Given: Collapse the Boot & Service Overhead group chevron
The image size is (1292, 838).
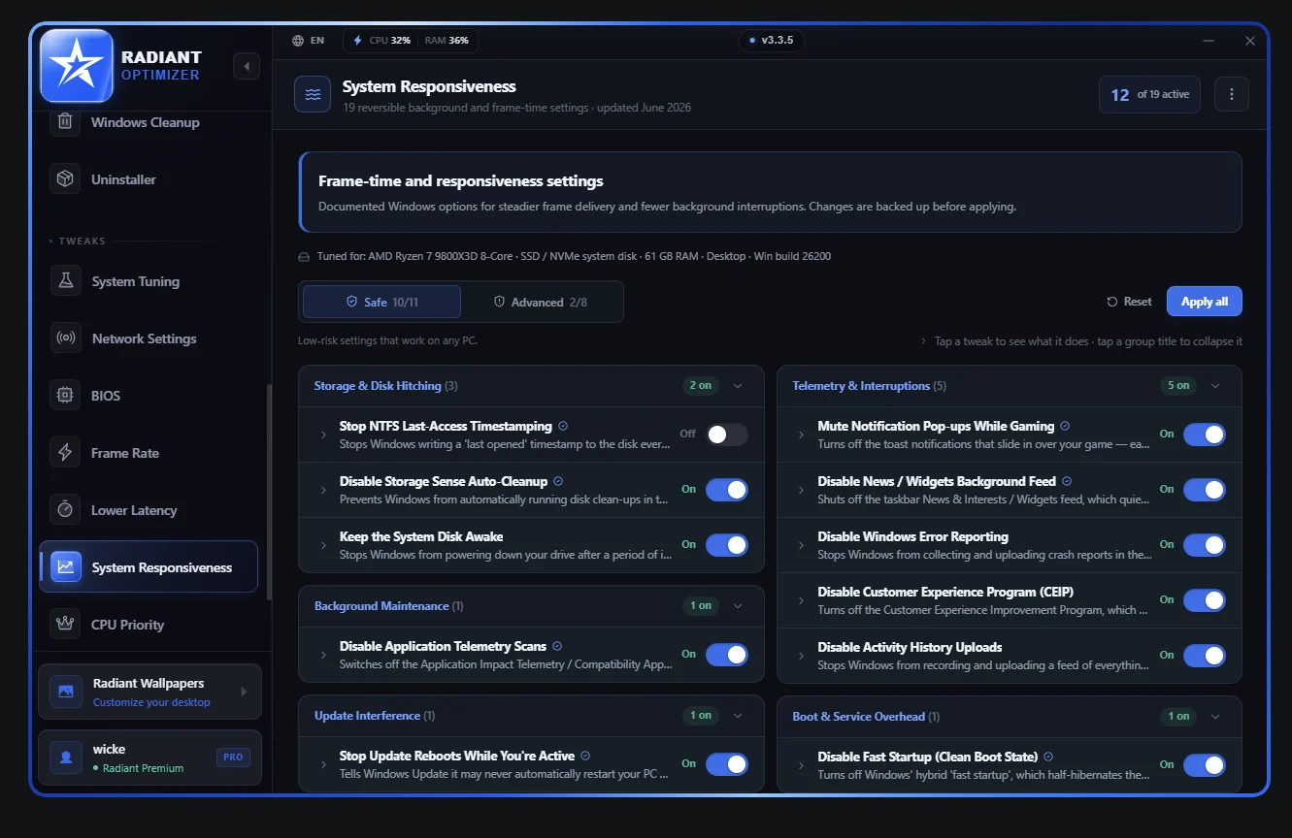Looking at the screenshot, I should tap(1215, 717).
